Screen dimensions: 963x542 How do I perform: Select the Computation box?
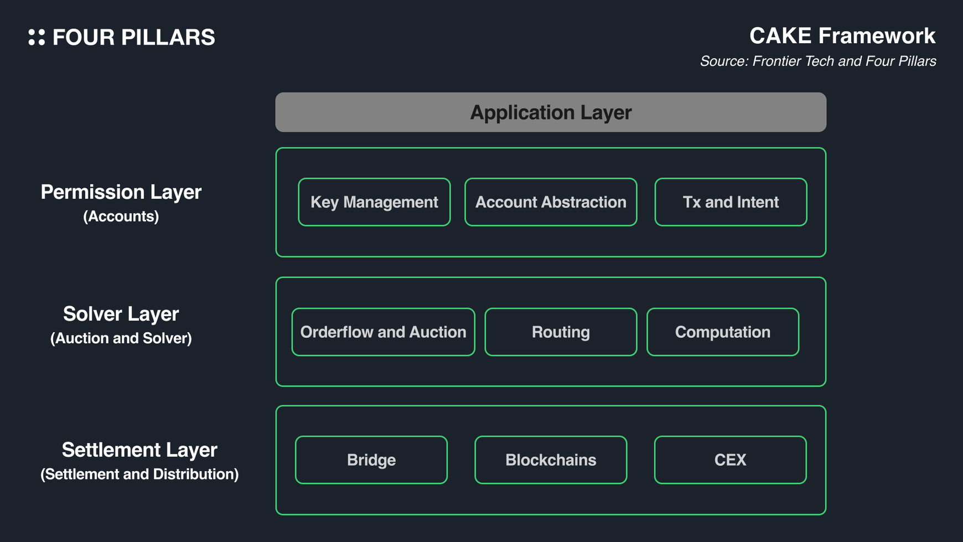coord(722,332)
